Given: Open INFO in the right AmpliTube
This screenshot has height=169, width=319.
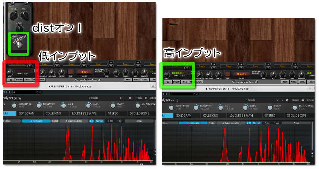Looking at the screenshot, I should tap(185, 82).
